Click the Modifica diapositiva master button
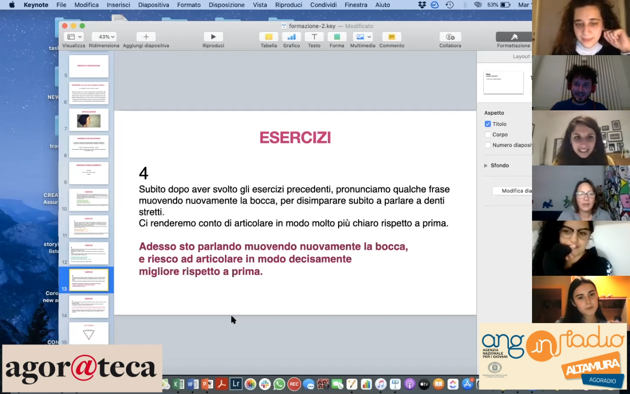The width and height of the screenshot is (630, 394). pyautogui.click(x=512, y=191)
